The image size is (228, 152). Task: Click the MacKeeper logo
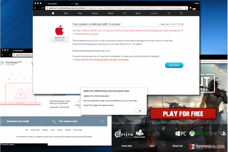point(11,63)
